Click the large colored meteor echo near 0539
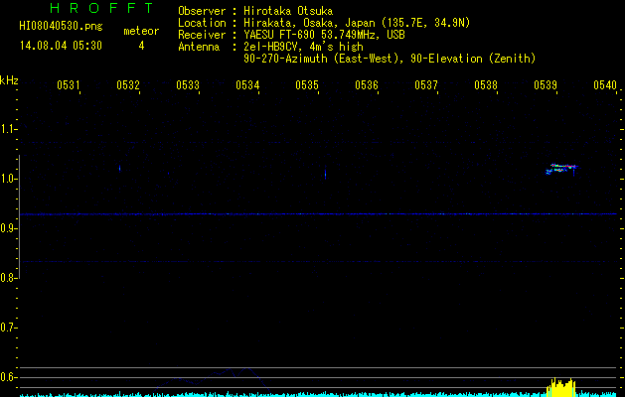This screenshot has height=397, width=625. point(562,169)
